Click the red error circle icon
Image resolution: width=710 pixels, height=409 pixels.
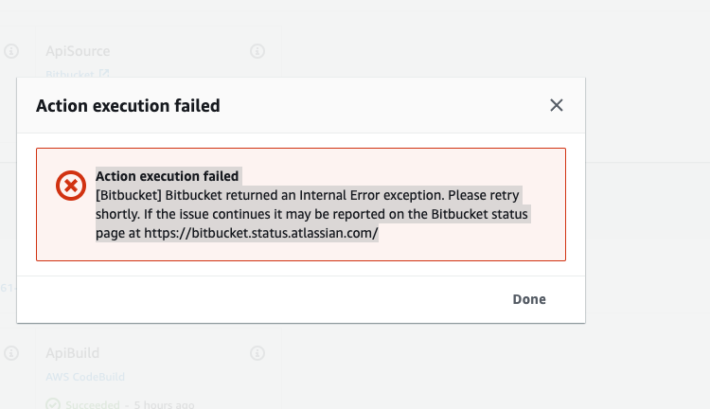(71, 186)
